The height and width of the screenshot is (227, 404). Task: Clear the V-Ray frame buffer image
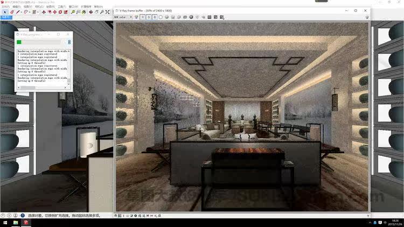179,17
